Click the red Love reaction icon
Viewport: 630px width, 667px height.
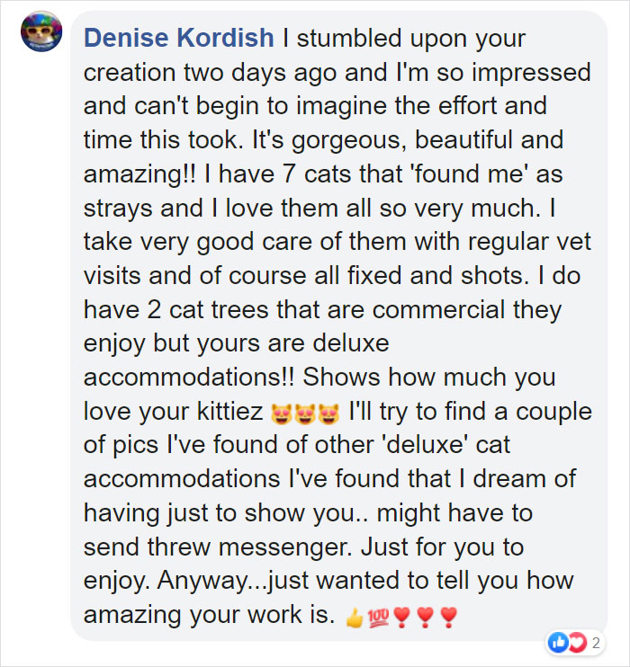point(577,643)
